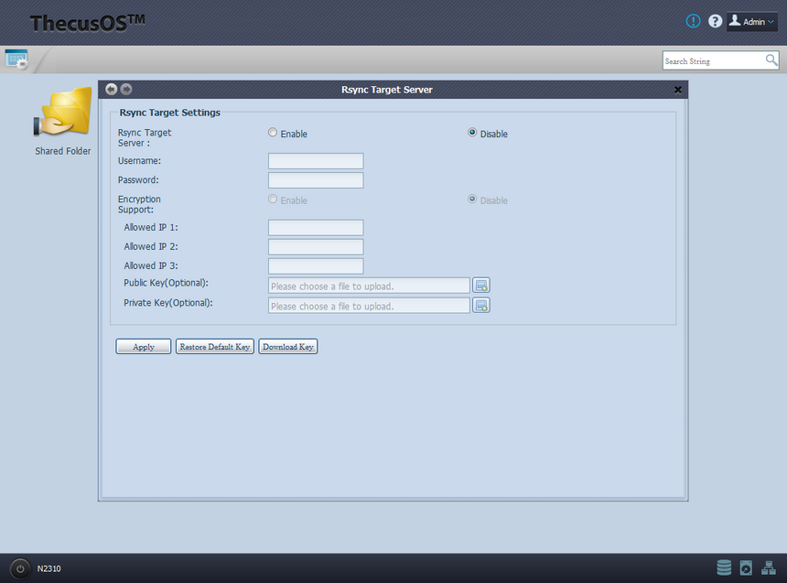Open the help question mark icon
Viewport: 787px width, 583px height.
tap(716, 21)
